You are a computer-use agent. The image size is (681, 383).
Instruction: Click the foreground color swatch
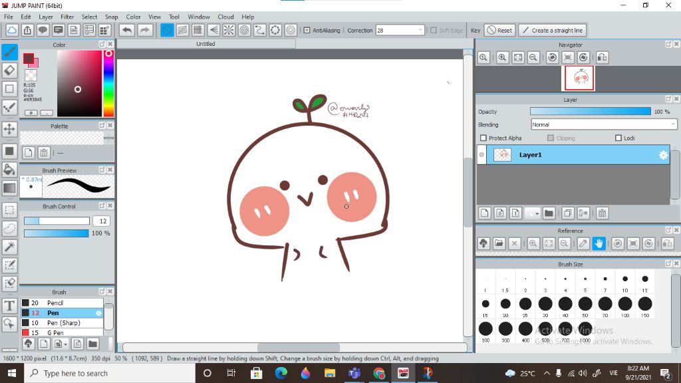(x=29, y=59)
